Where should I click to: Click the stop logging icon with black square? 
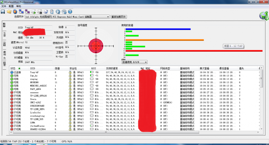coord(40,12)
